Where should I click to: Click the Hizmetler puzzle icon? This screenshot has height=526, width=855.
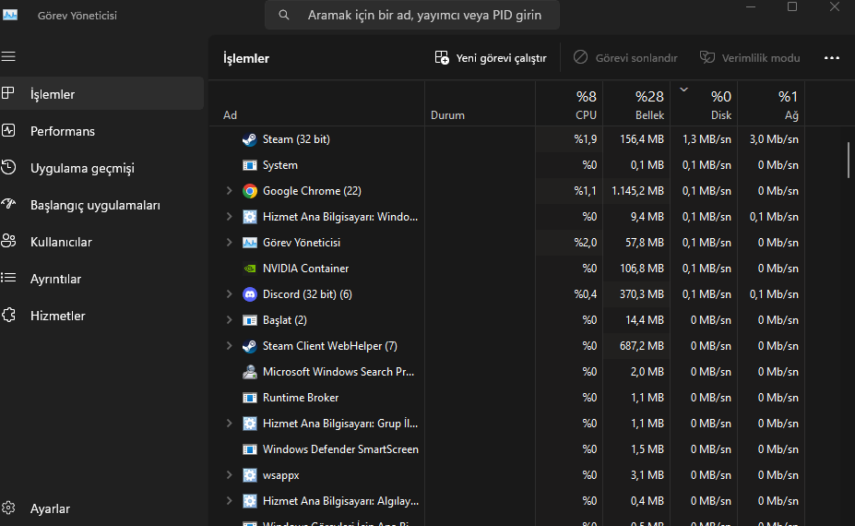coord(8,315)
